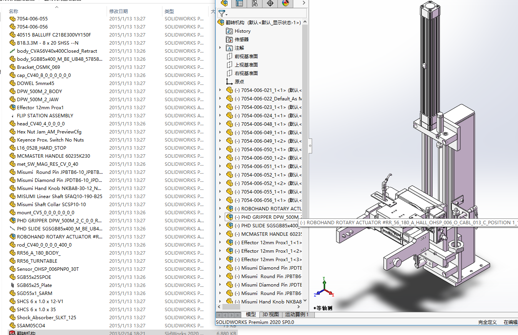
Task: Click the 完全定义 status bar entry
Action: 488,322
